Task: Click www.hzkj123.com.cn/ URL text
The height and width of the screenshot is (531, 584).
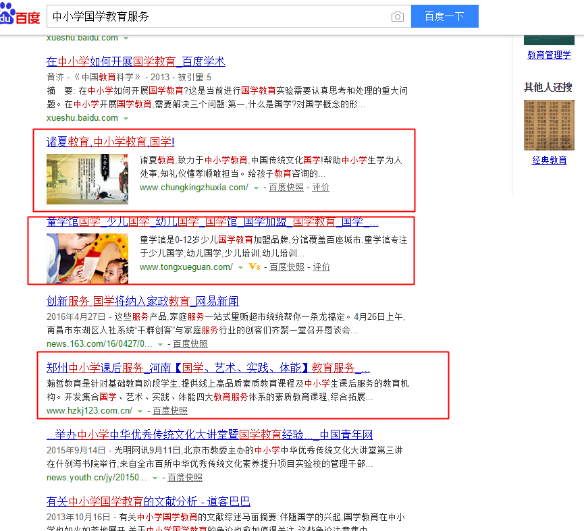Action: pyautogui.click(x=89, y=410)
